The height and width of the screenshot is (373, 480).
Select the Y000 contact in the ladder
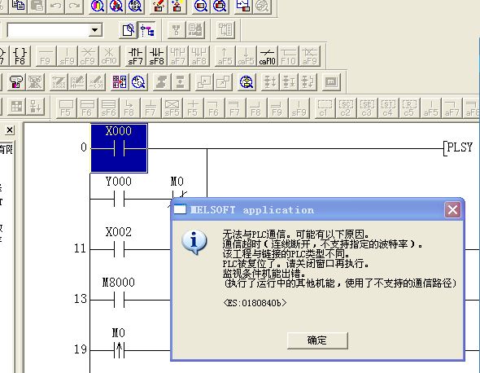coord(119,191)
